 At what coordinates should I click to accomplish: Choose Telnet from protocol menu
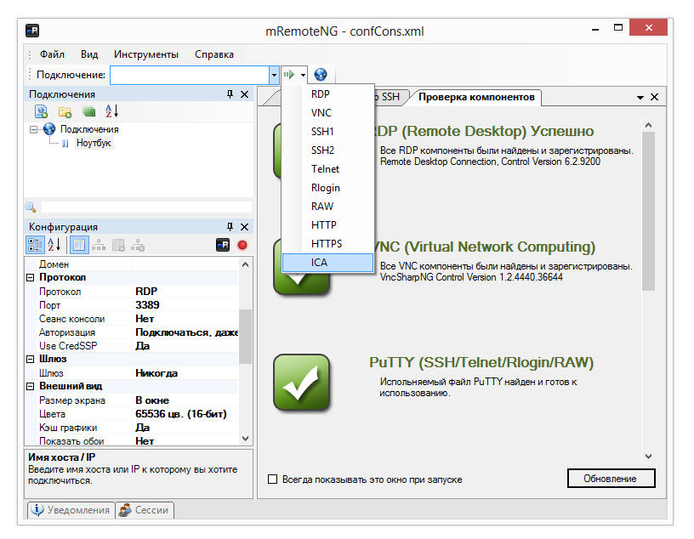pyautogui.click(x=327, y=169)
